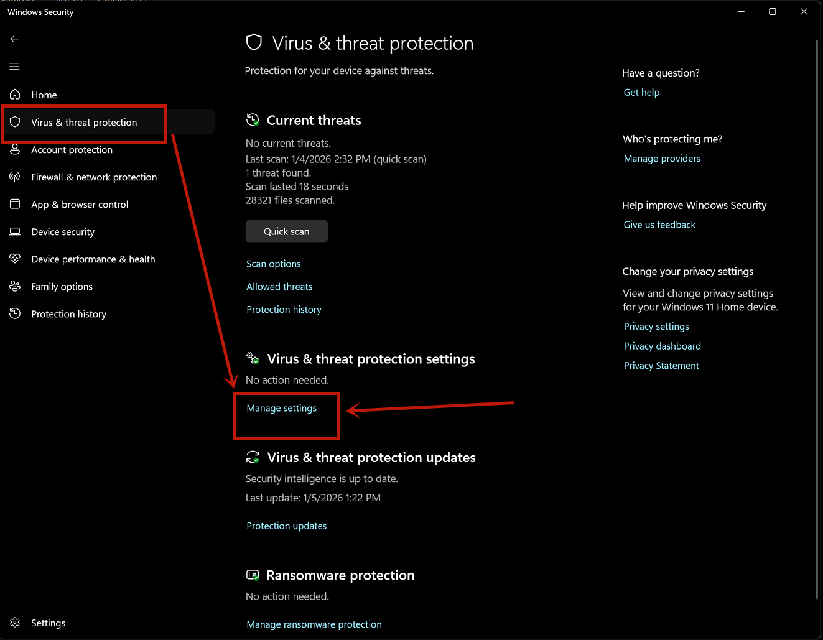823x640 pixels.
Task: Click the vertical scrollbar on right edge
Action: coord(817,311)
